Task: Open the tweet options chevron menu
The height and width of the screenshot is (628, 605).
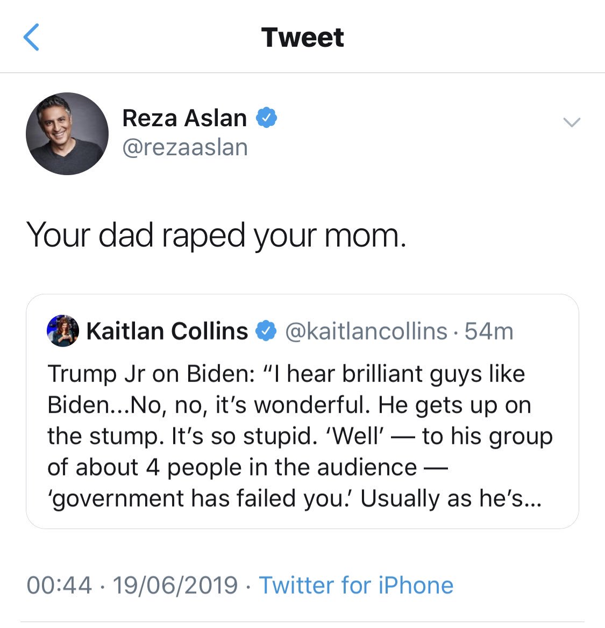Action: (571, 122)
